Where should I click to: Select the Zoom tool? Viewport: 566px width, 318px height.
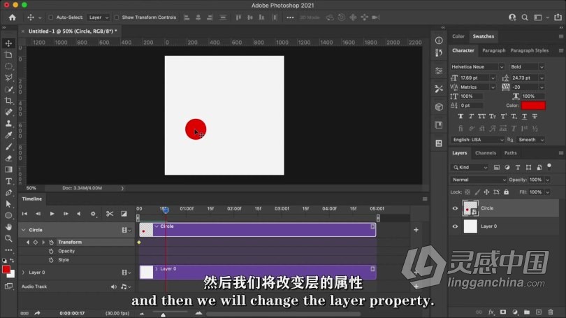point(8,238)
